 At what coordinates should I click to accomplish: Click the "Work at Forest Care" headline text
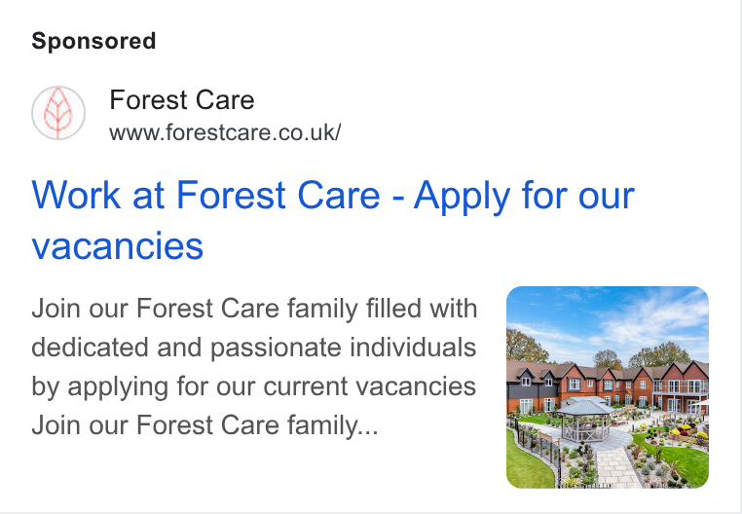pyautogui.click(x=205, y=195)
